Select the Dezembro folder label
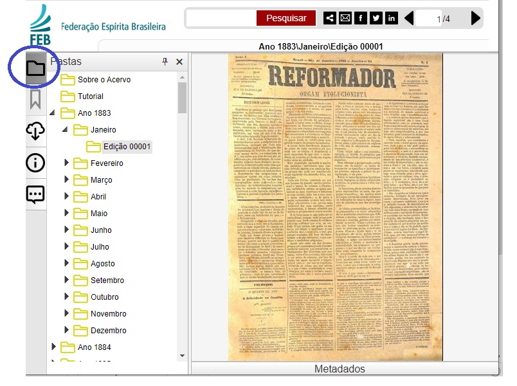517x386 pixels. [x=109, y=331]
